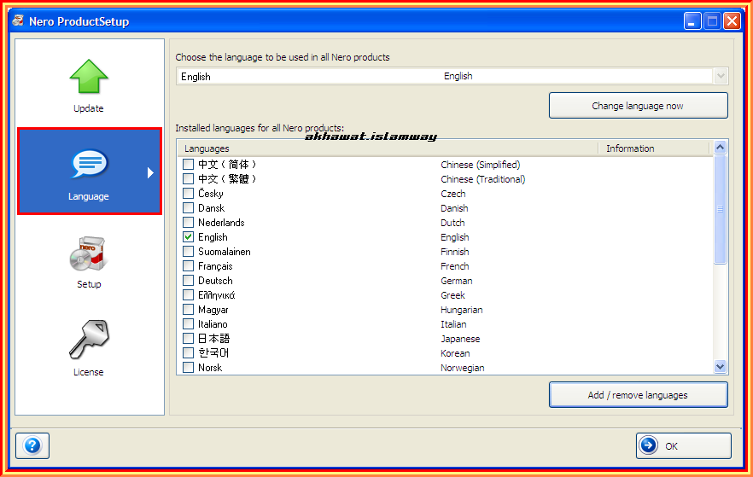Confirm with the OK button text
Viewport: 753px width, 477px height.
pos(671,446)
